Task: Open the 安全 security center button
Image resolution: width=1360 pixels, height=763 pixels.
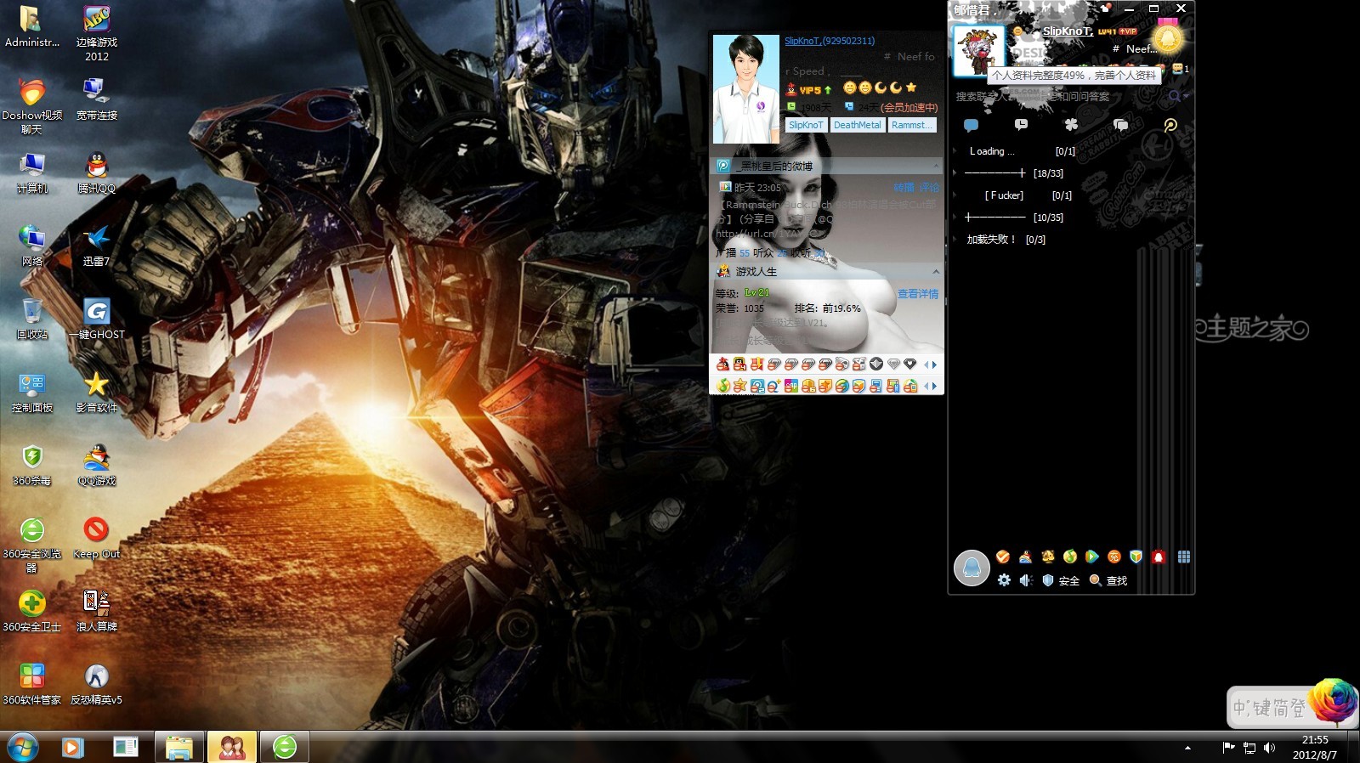Action: 1061,580
